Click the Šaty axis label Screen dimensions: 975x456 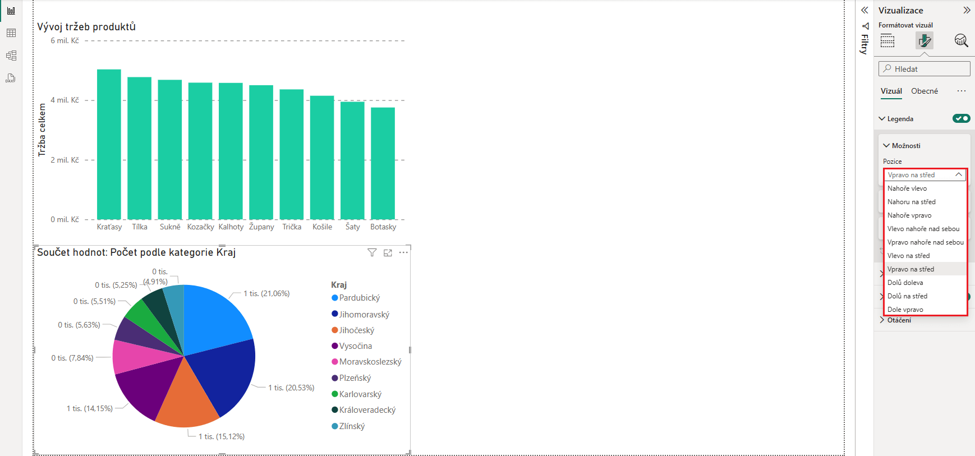[x=353, y=227]
